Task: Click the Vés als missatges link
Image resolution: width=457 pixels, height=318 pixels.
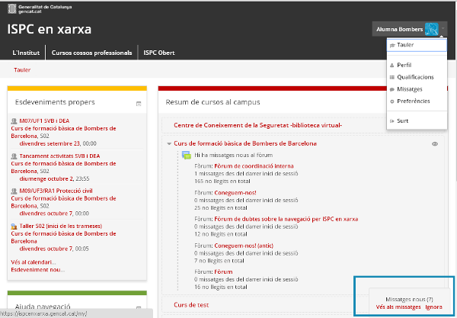Action: pos(398,307)
